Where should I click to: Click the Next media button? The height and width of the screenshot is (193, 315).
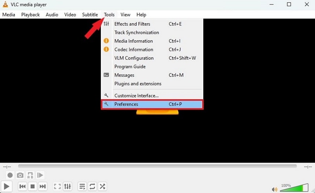[42, 186]
